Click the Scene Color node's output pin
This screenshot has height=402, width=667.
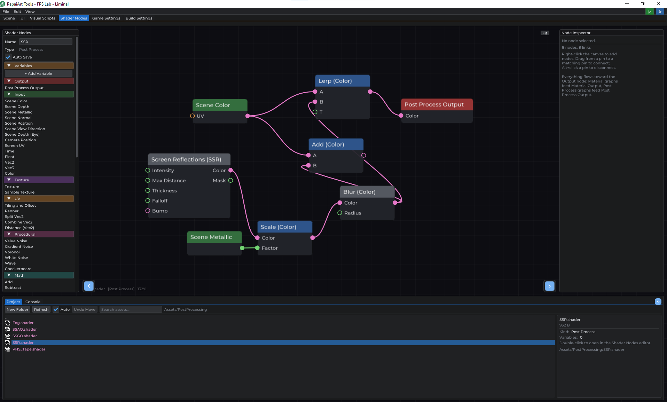248,116
